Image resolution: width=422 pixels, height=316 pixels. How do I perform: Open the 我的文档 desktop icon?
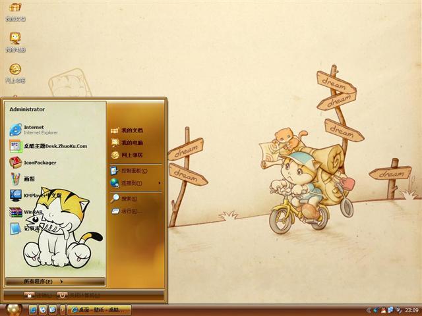pyautogui.click(x=15, y=11)
